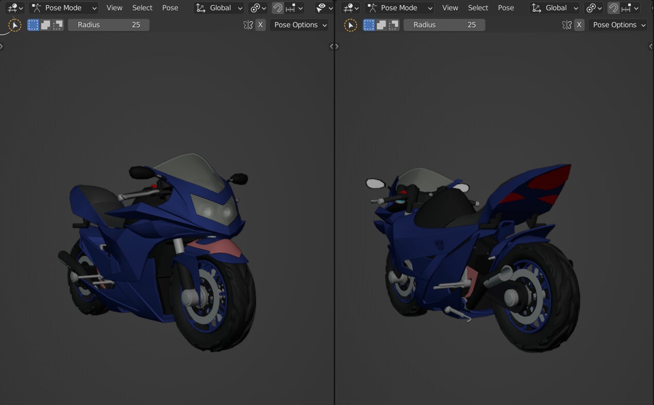This screenshot has height=405, width=654.
Task: Select the annotate/cursor tool in the left viewport
Action: [14, 24]
